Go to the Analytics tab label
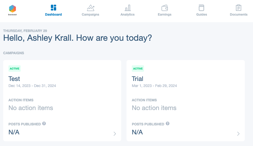 [128, 15]
